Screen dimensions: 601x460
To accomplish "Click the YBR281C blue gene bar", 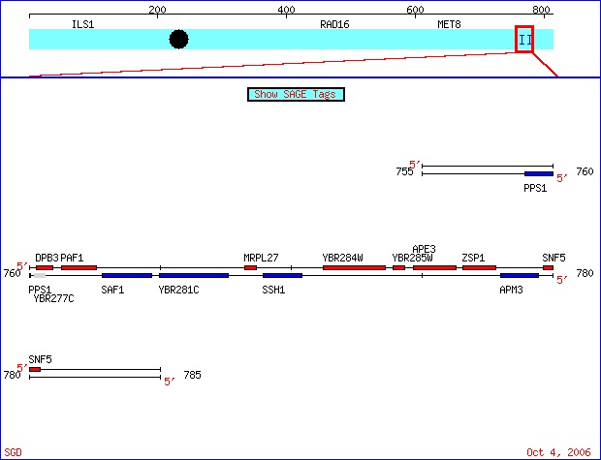I will (x=194, y=276).
